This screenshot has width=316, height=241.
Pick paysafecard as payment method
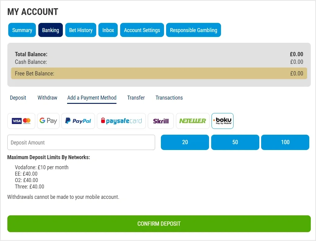[121, 121]
